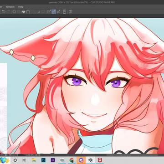
Task: Click the Clear Outside Selection icon
Action: (x=19, y=12)
